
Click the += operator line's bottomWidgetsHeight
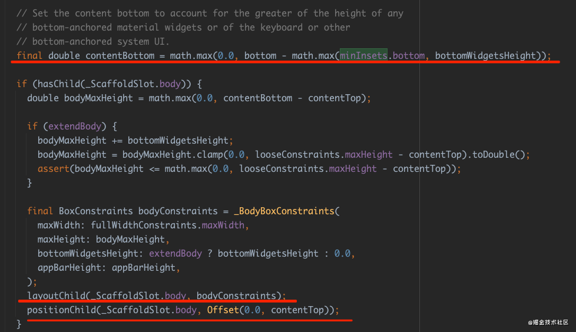pos(178,140)
